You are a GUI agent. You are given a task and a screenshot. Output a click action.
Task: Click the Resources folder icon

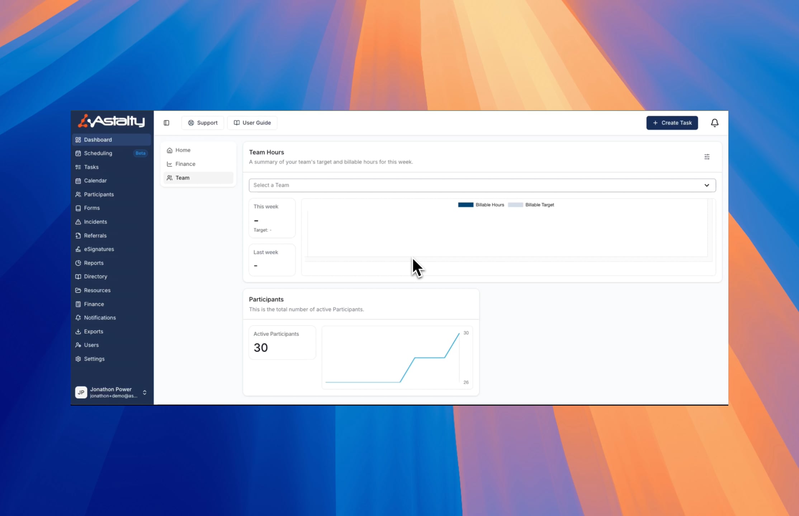[x=78, y=290]
